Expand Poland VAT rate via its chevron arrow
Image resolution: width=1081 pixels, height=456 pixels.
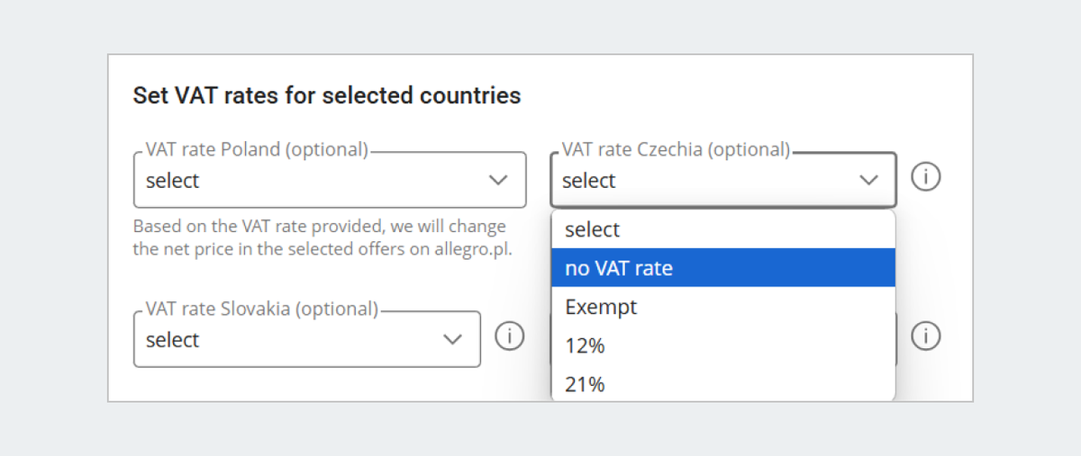coord(498,180)
